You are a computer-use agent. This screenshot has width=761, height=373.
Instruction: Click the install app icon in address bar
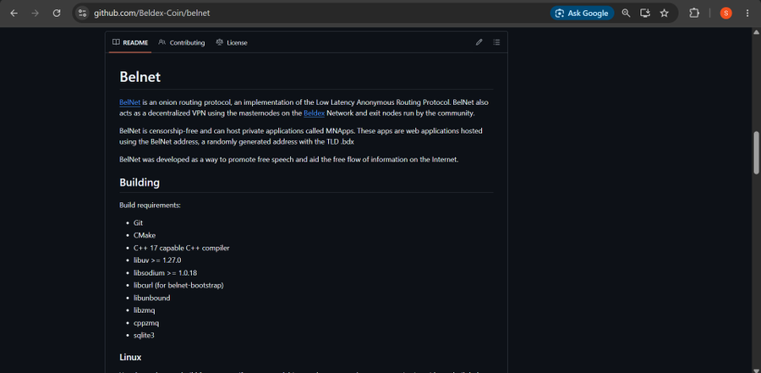(x=645, y=14)
